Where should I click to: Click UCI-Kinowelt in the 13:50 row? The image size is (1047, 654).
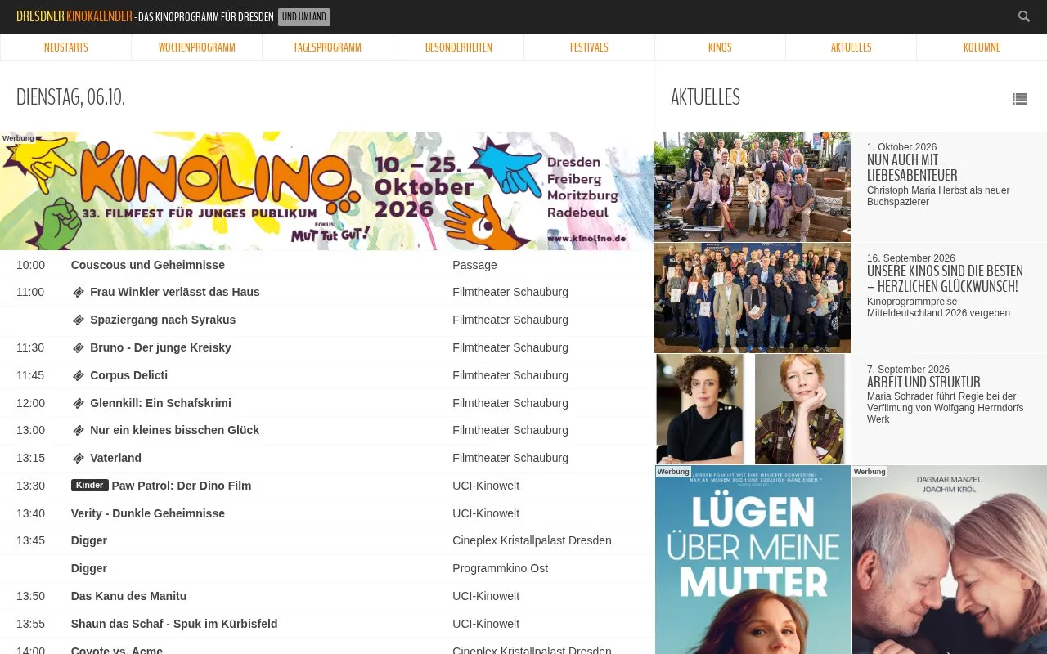coord(486,596)
